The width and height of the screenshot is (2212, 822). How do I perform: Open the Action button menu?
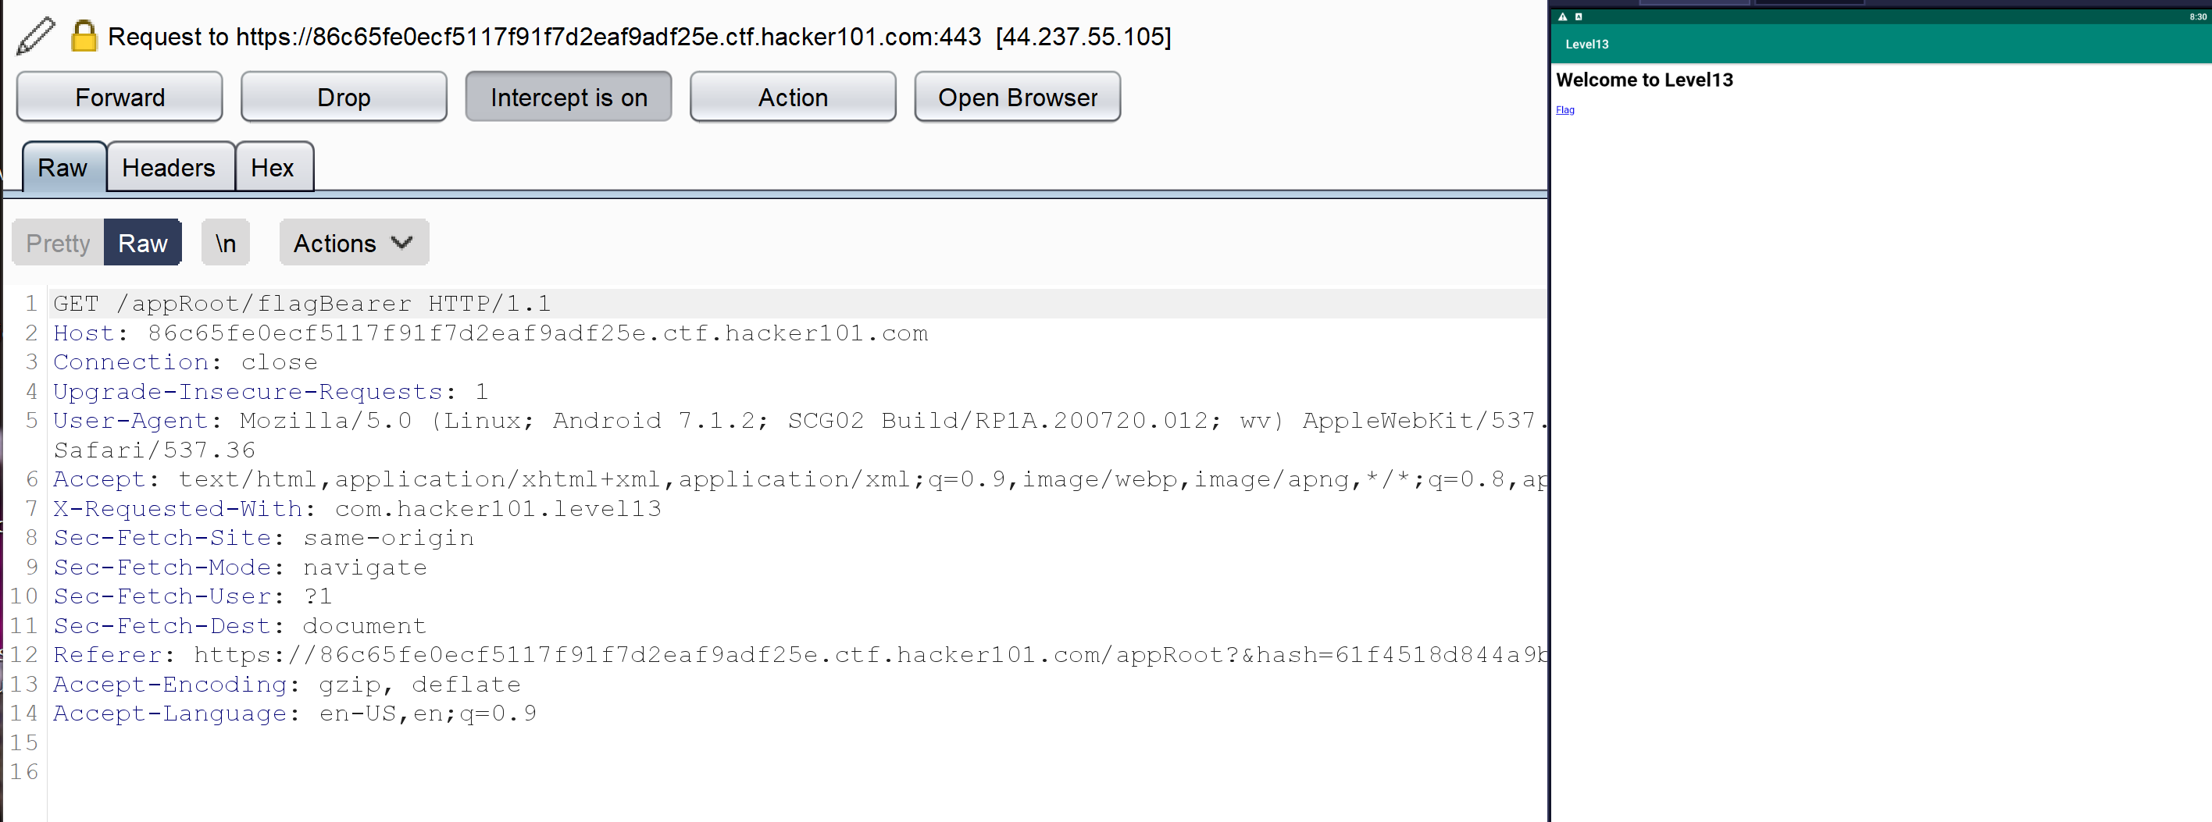(x=793, y=97)
